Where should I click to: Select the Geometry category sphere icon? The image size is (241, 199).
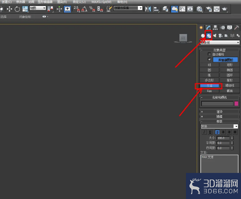203,36
